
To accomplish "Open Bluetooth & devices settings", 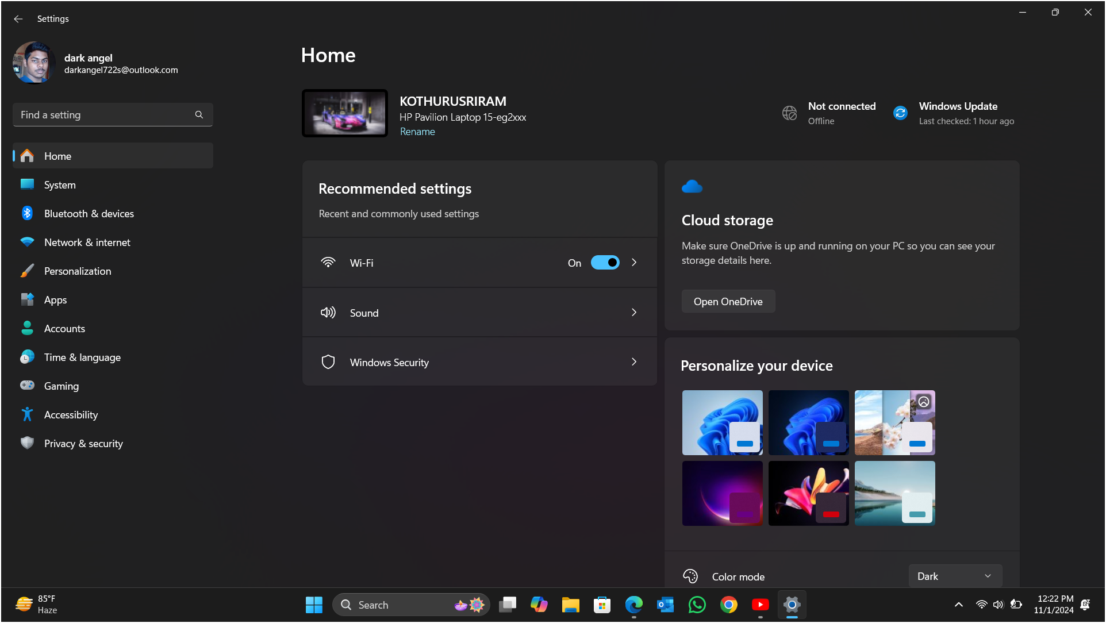I will pyautogui.click(x=89, y=213).
